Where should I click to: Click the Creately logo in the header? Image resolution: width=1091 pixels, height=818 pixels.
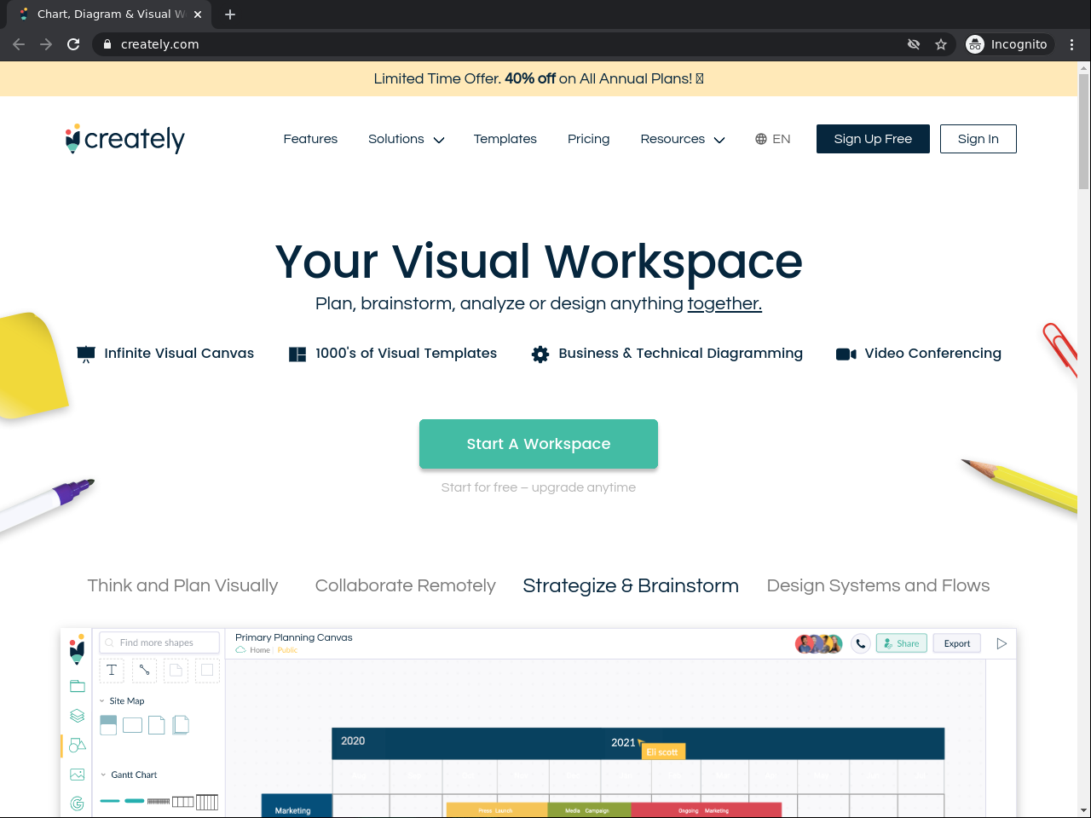point(125,139)
